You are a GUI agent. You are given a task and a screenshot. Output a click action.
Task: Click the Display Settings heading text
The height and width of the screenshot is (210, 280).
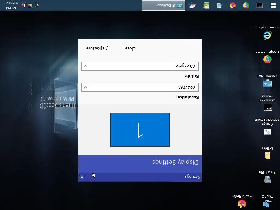tap(175, 162)
